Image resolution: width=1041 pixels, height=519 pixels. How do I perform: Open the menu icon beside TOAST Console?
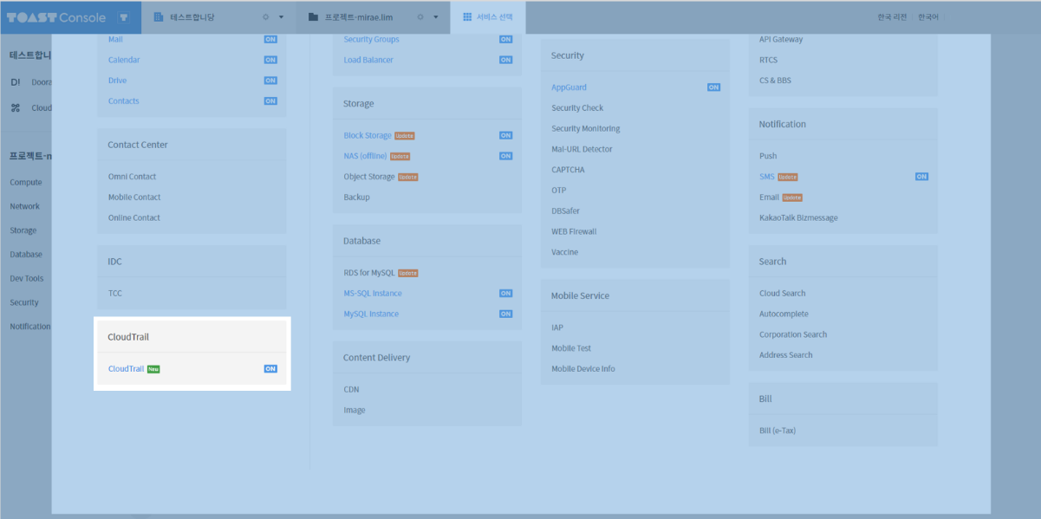tap(124, 16)
